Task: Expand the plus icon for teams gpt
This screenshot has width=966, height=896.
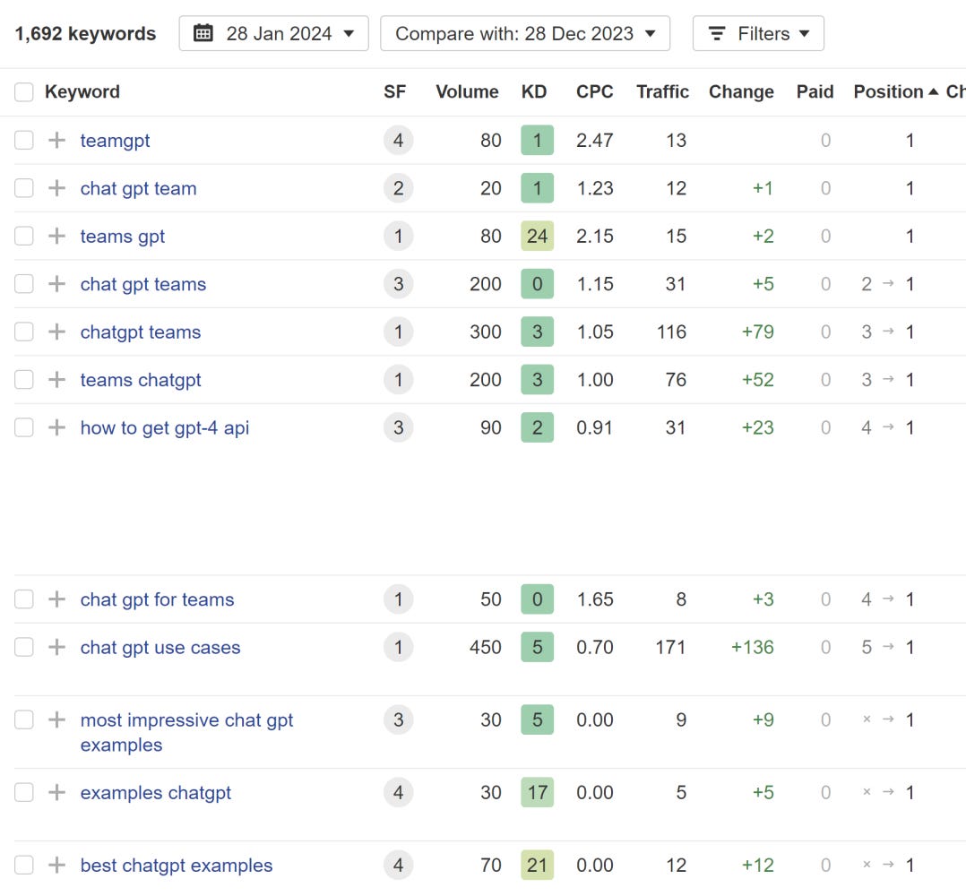Action: click(56, 236)
